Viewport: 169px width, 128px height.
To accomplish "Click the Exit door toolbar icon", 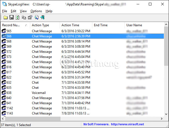I will (43, 17).
